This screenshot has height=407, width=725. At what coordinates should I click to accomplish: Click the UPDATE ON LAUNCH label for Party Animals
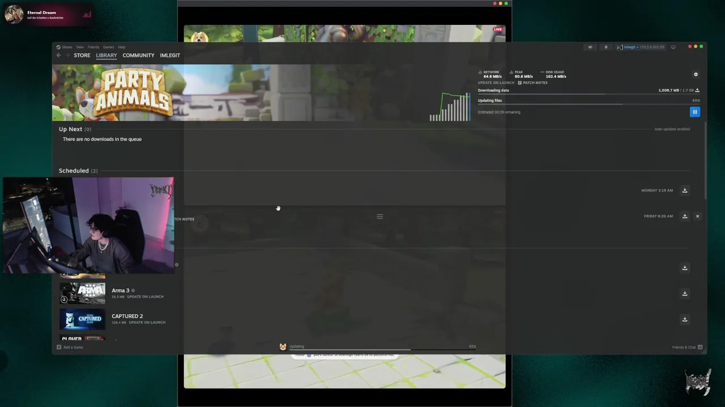click(x=496, y=83)
